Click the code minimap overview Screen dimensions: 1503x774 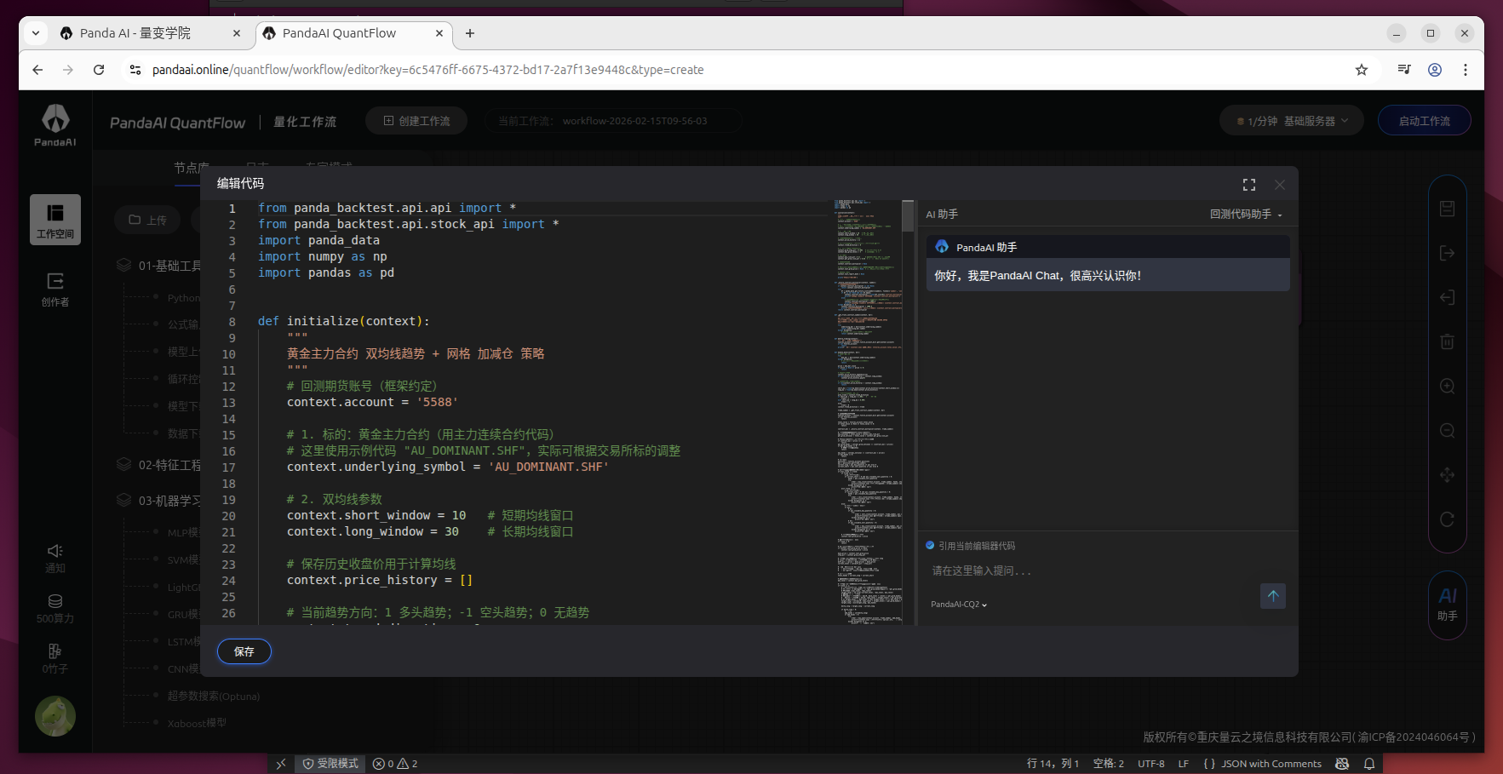pos(867,412)
